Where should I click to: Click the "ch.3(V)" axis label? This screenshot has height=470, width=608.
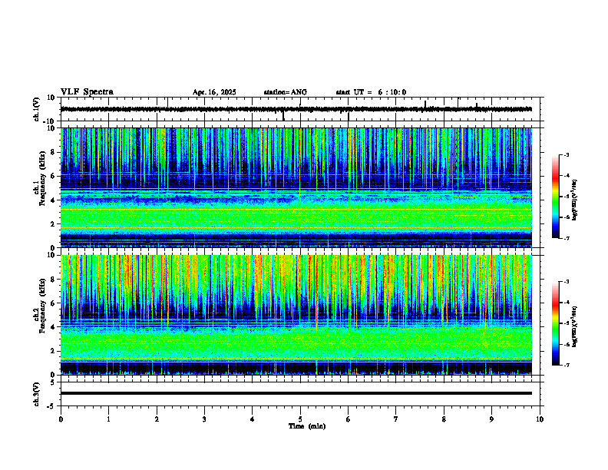(x=37, y=394)
